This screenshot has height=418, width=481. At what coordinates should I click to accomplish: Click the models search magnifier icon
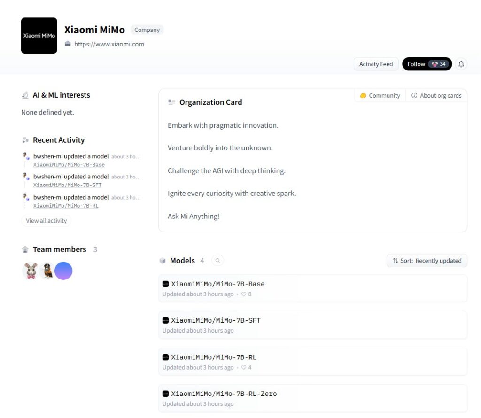click(x=217, y=261)
